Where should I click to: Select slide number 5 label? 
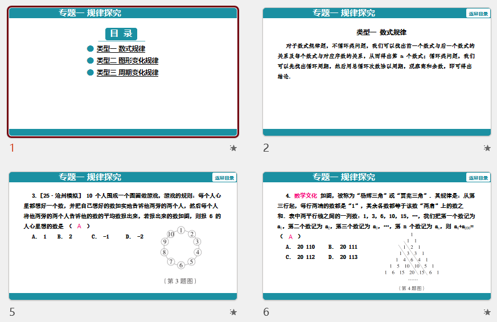click(x=13, y=312)
